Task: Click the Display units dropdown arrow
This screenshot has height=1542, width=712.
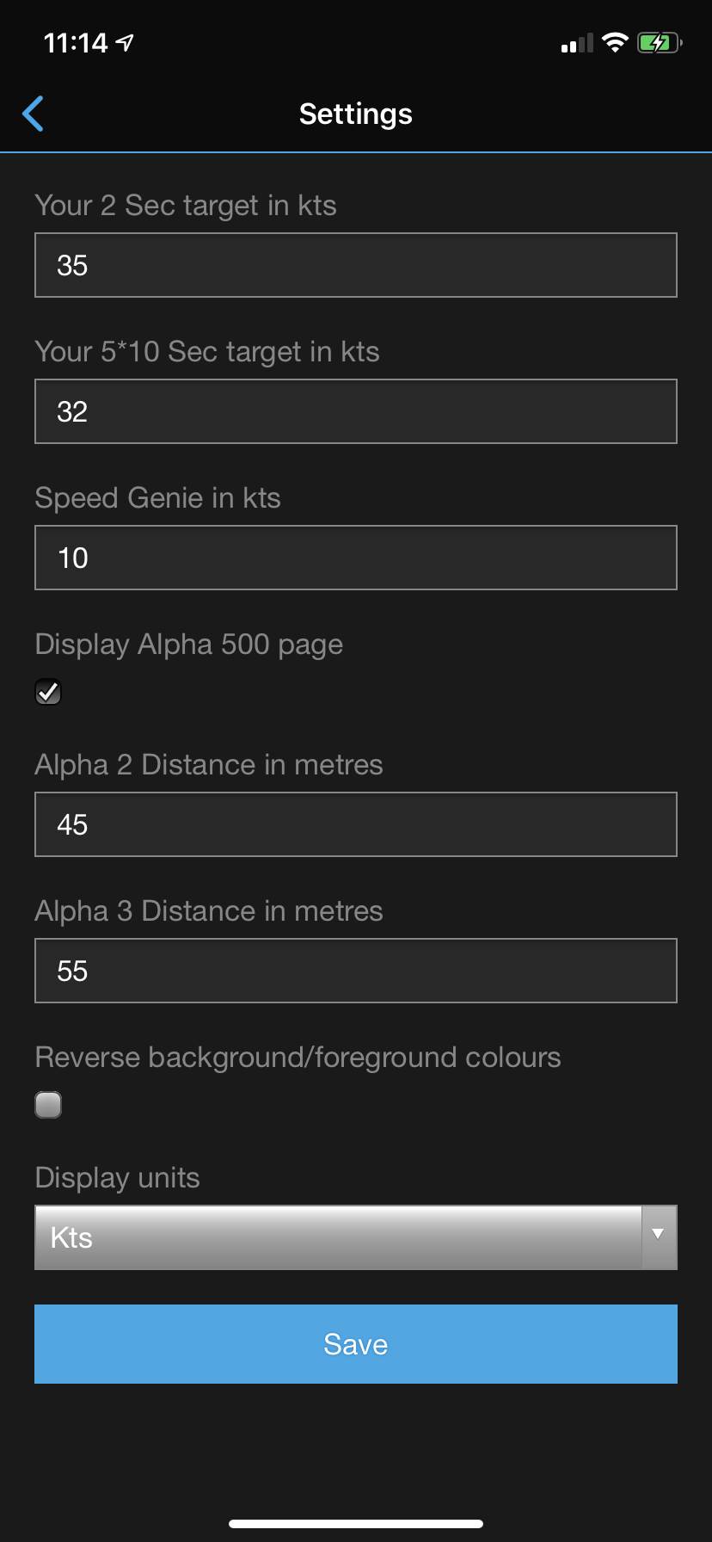Action: [x=658, y=1235]
